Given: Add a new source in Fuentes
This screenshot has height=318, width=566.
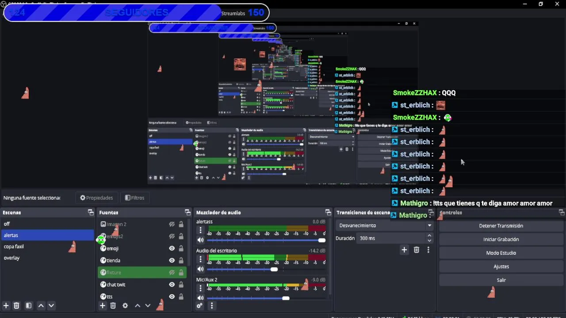Looking at the screenshot, I should click(x=103, y=305).
